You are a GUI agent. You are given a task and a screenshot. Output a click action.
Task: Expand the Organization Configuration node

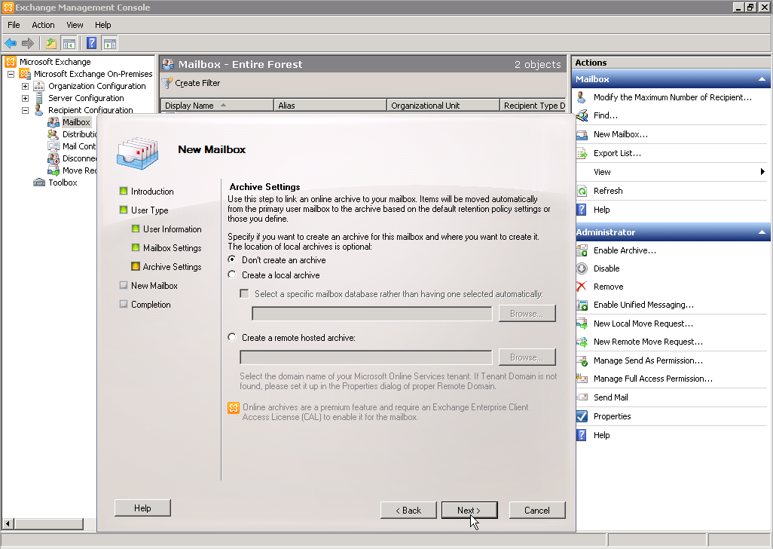(x=25, y=86)
